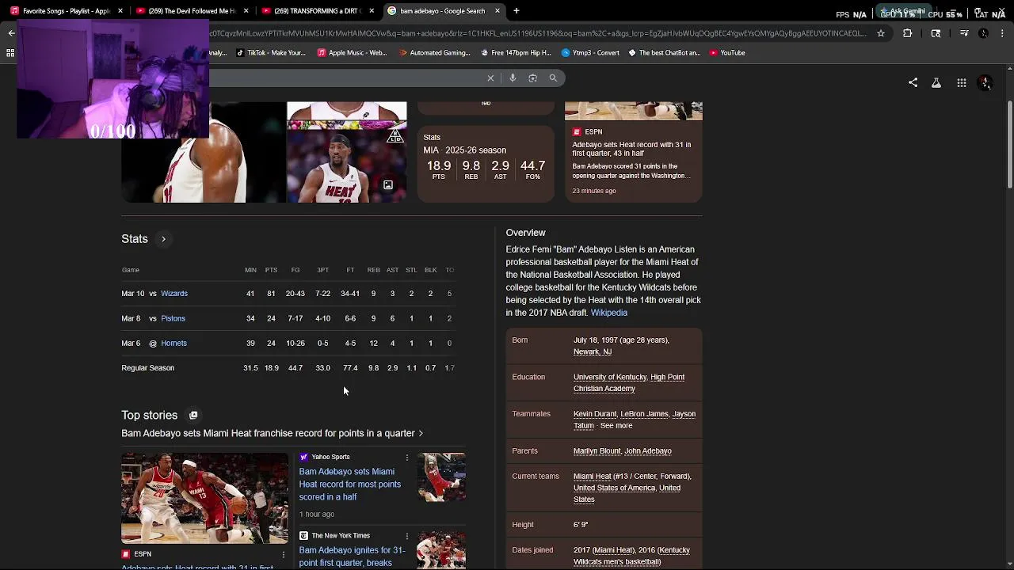
Task: Open the John Adebayo parent link
Action: [x=648, y=451]
